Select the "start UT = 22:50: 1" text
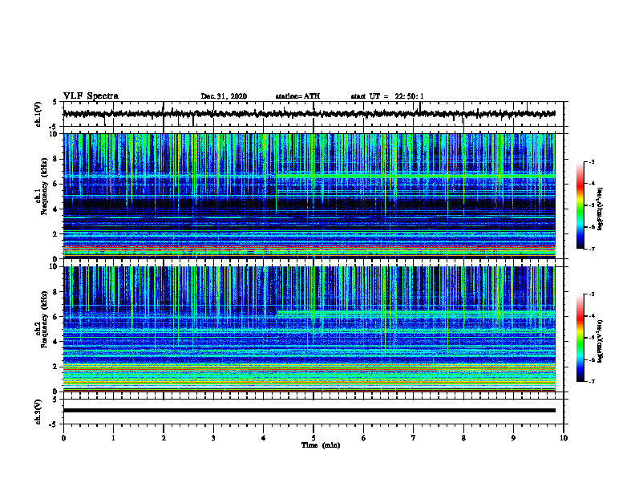 pos(387,96)
